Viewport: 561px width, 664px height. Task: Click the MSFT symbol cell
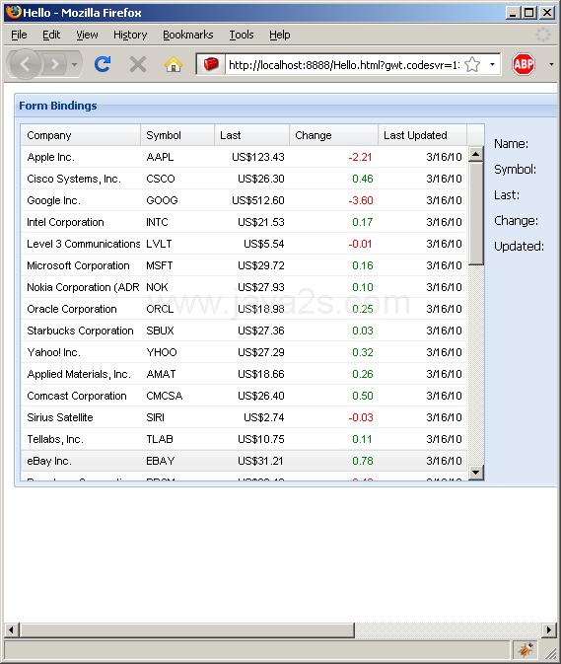tap(160, 265)
